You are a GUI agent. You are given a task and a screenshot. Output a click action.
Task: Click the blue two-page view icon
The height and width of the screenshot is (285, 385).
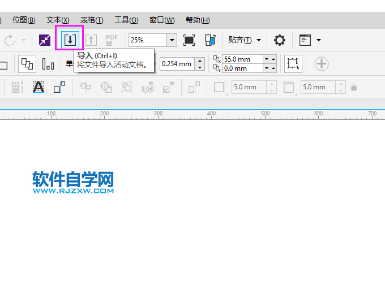pyautogui.click(x=211, y=40)
